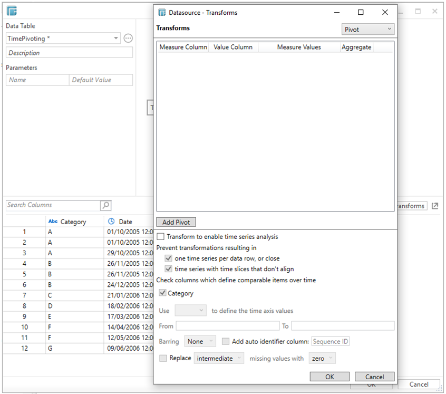The width and height of the screenshot is (446, 394).
Task: Select Category cell E in row 9
Action: pos(74,316)
